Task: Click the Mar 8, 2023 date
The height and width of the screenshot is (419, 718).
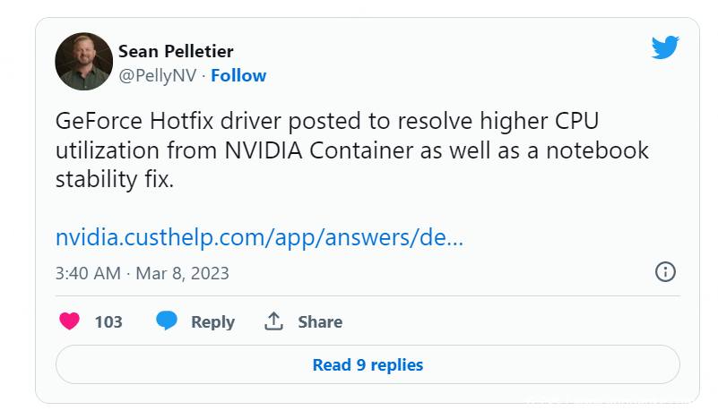Action: tap(182, 274)
